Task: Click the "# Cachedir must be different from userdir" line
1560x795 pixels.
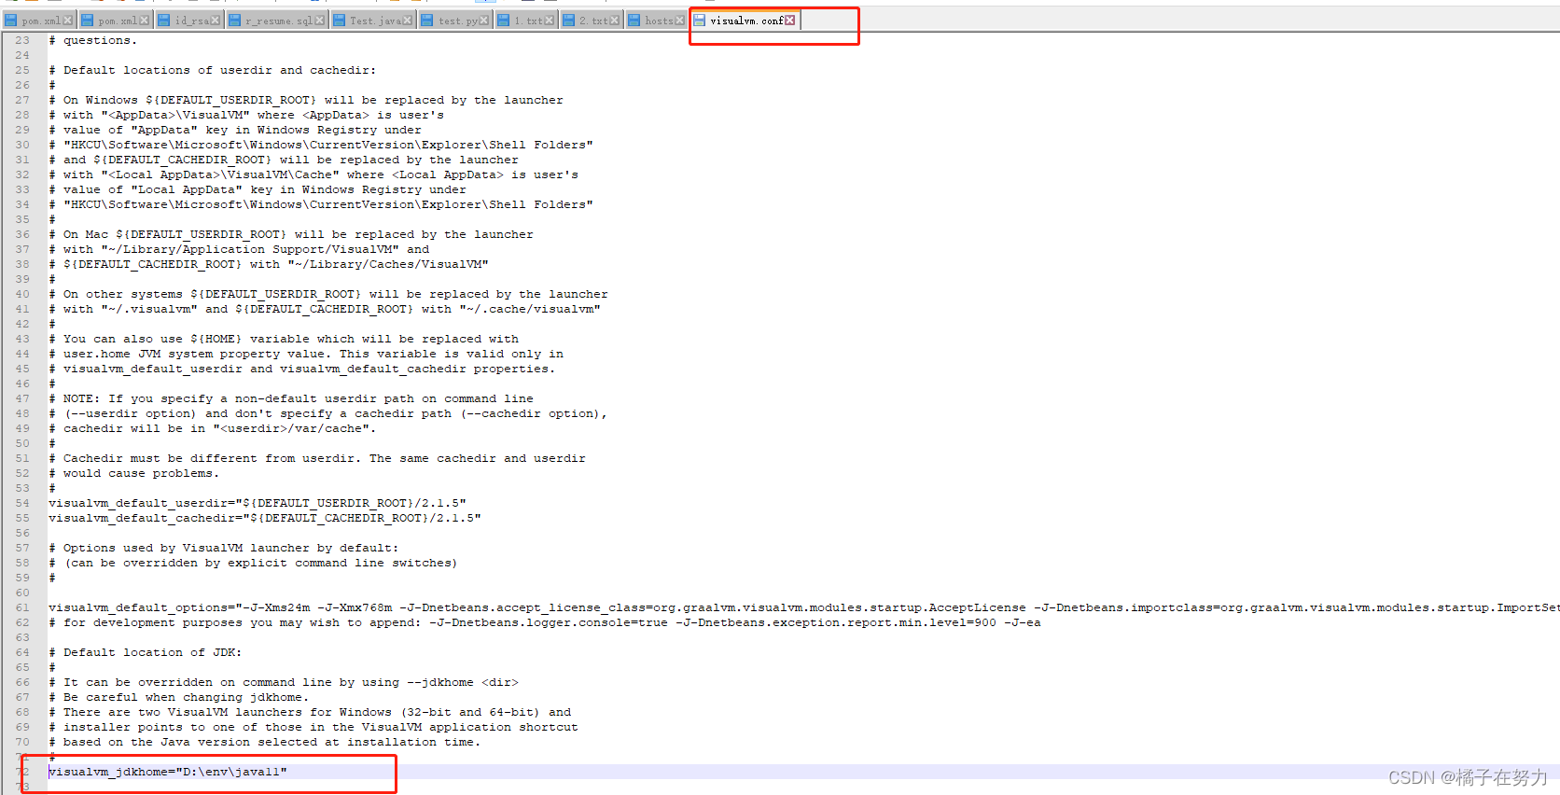Action: [x=317, y=458]
